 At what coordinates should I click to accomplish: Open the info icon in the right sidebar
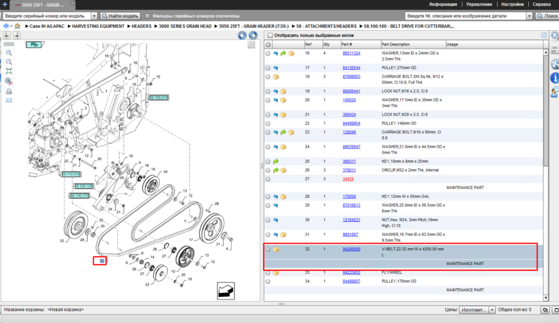(x=555, y=78)
